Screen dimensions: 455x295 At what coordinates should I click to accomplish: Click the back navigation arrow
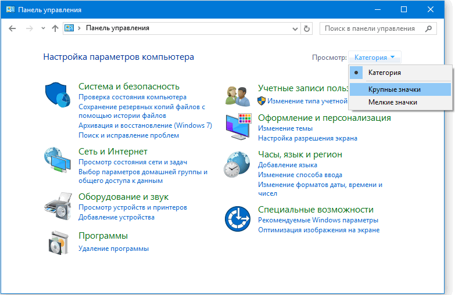point(13,28)
